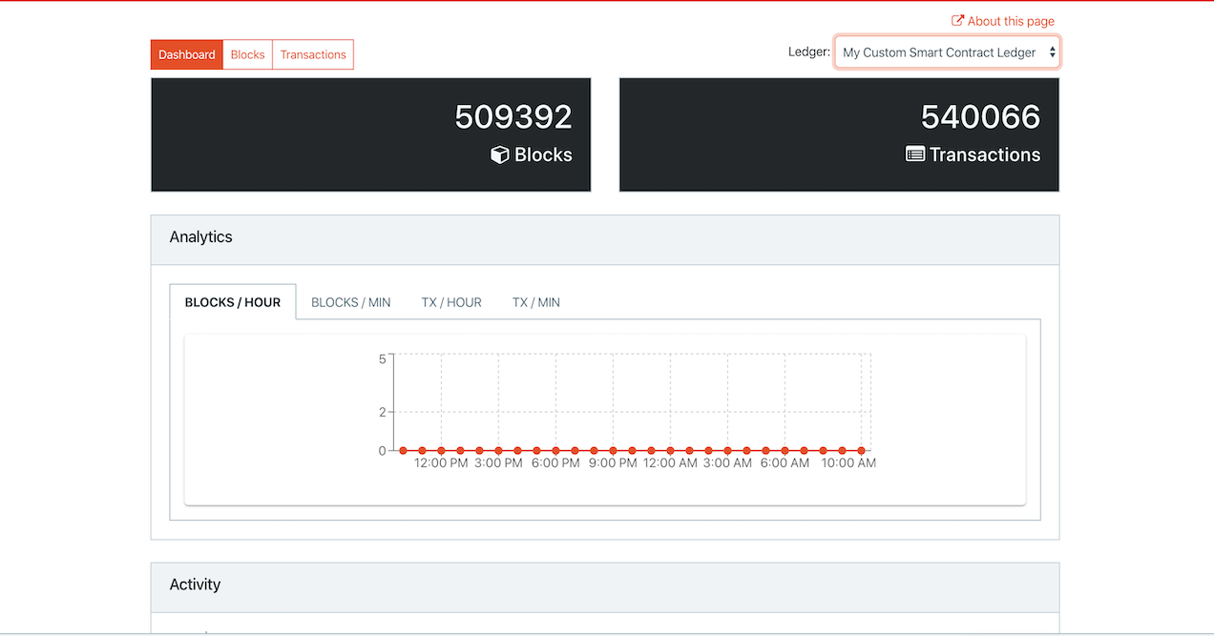Select the Dashboard tab button

(x=187, y=54)
